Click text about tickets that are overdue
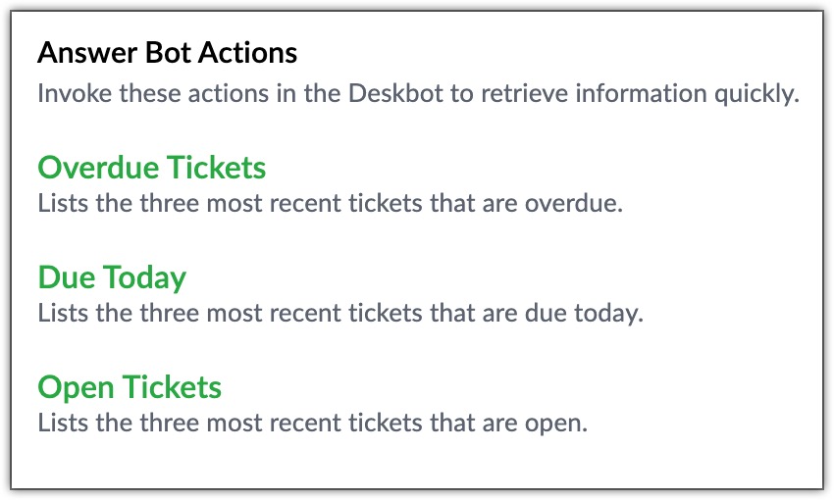The width and height of the screenshot is (834, 500). click(x=331, y=204)
